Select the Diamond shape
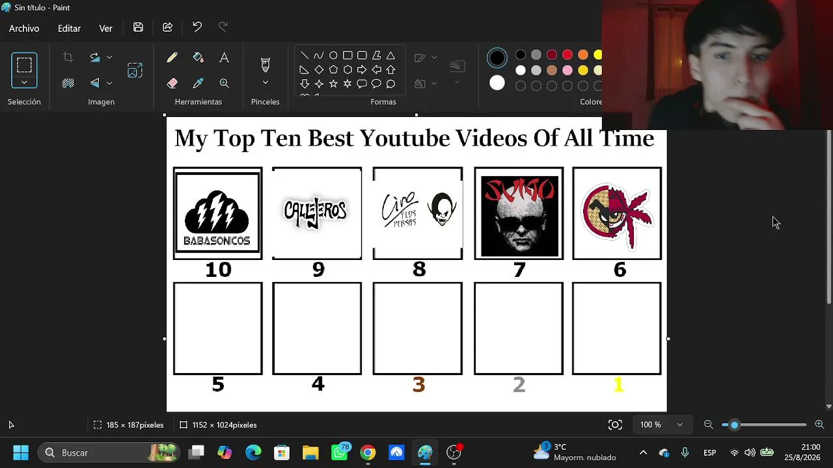This screenshot has height=468, width=833. [x=319, y=70]
